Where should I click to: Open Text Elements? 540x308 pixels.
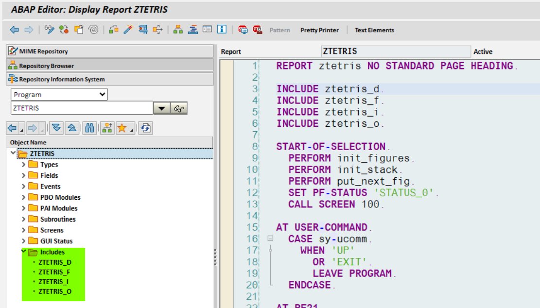coord(374,30)
